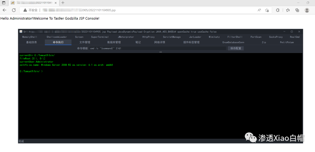Switch to SocksProxy tab
The height and width of the screenshot is (152, 315).
click(276, 37)
